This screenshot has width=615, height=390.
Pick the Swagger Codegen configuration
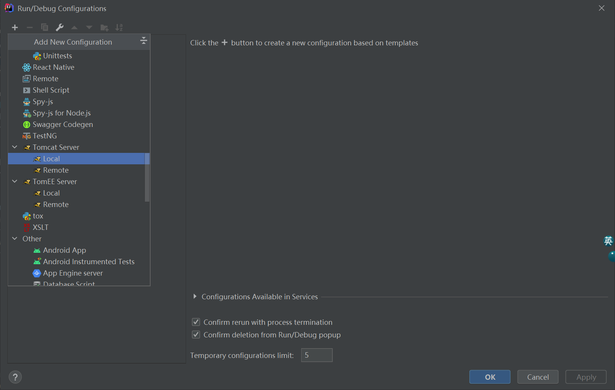point(79,124)
